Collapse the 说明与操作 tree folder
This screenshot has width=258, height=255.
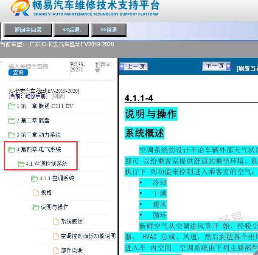(x=54, y=207)
